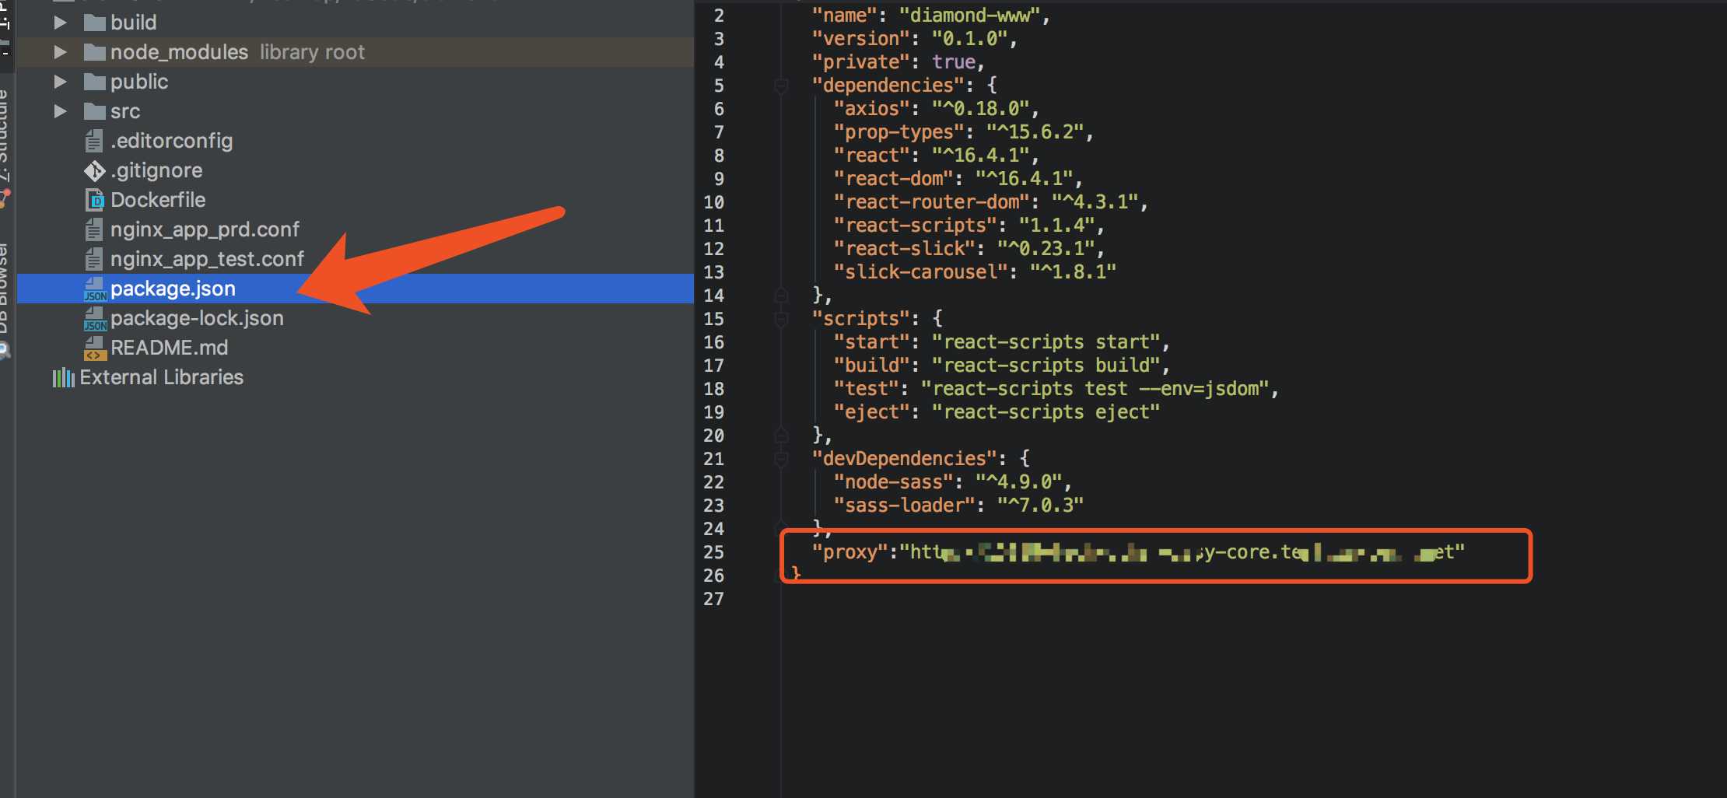Click the build folder icon
This screenshot has width=1727, height=798.
coord(94,23)
